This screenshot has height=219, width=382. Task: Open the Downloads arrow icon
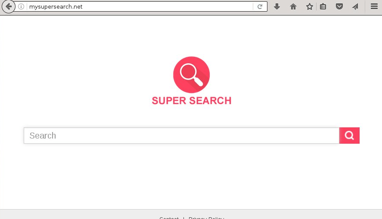tap(277, 6)
